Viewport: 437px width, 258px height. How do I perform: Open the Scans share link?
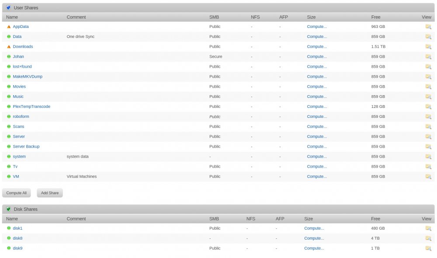pyautogui.click(x=18, y=127)
